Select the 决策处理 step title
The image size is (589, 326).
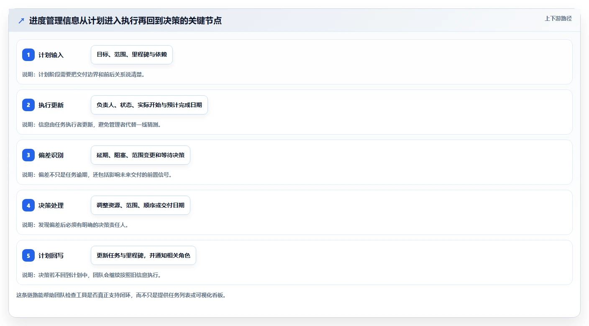51,205
